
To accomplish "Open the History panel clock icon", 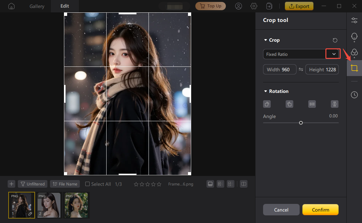I will point(354,94).
